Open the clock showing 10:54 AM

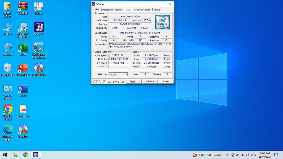(264, 155)
